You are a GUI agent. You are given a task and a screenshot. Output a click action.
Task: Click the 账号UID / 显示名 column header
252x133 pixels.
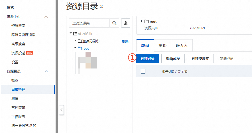tap(174, 71)
